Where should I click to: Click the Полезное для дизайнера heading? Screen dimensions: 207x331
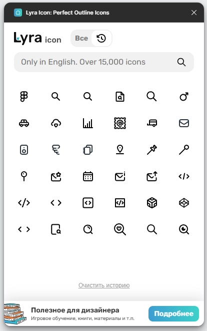[75, 310]
